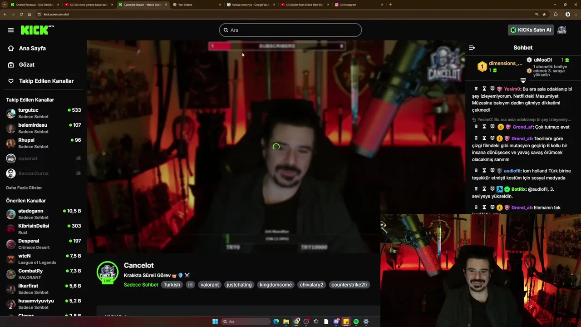Open File Explorer from the taskbar
This screenshot has height=327, width=581.
[286, 322]
